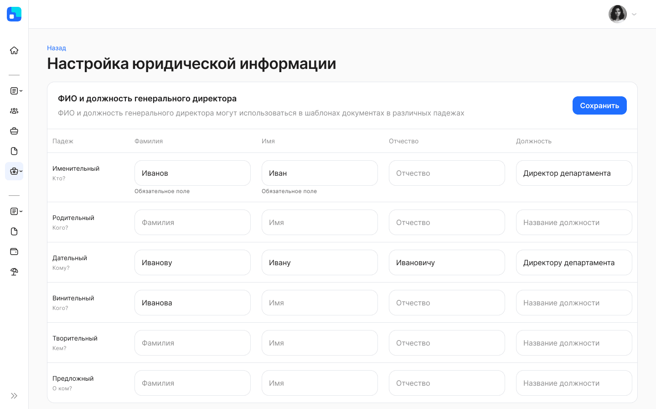Expand the highlighted company settings menu in the sidebar
This screenshot has height=409, width=656.
coord(14,171)
